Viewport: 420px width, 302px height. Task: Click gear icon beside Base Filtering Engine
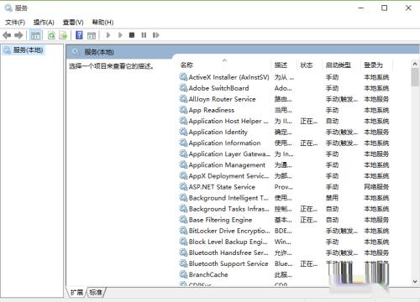[x=183, y=220]
